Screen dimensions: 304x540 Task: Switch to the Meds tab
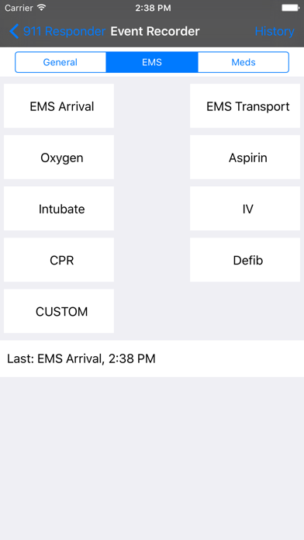[244, 62]
